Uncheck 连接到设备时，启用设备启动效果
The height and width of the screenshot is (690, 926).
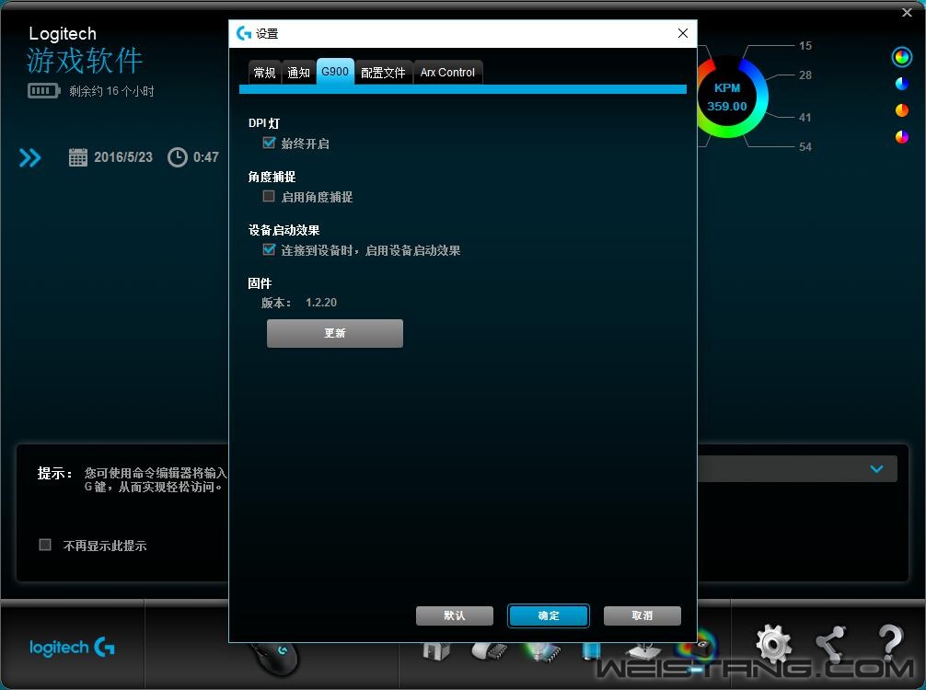click(x=270, y=249)
